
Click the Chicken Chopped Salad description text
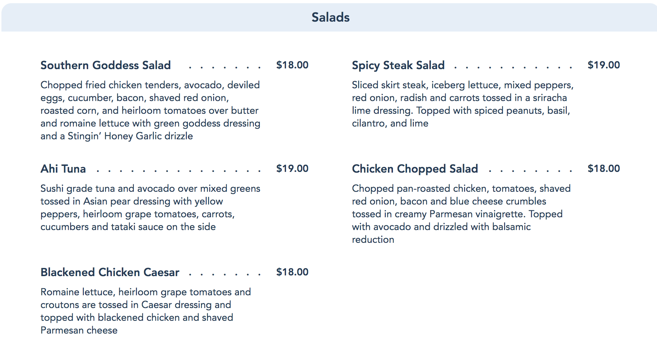[460, 214]
